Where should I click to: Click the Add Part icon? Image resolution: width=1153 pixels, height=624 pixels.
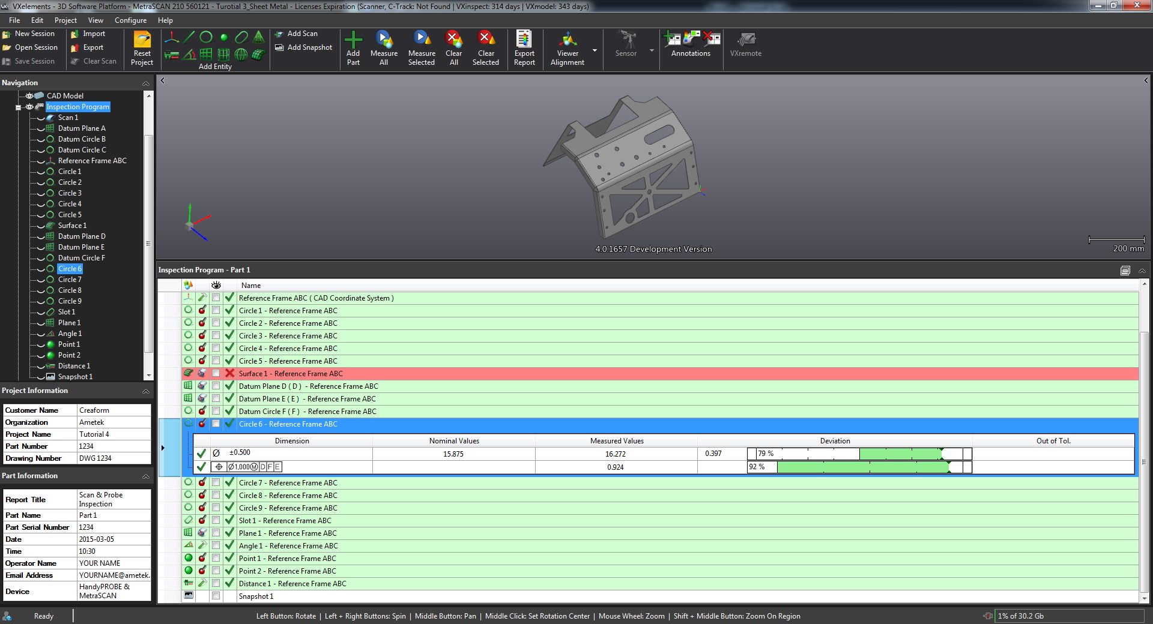pos(353,40)
